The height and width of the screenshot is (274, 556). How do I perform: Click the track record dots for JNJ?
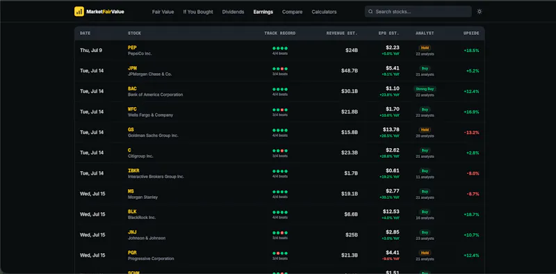(280, 233)
